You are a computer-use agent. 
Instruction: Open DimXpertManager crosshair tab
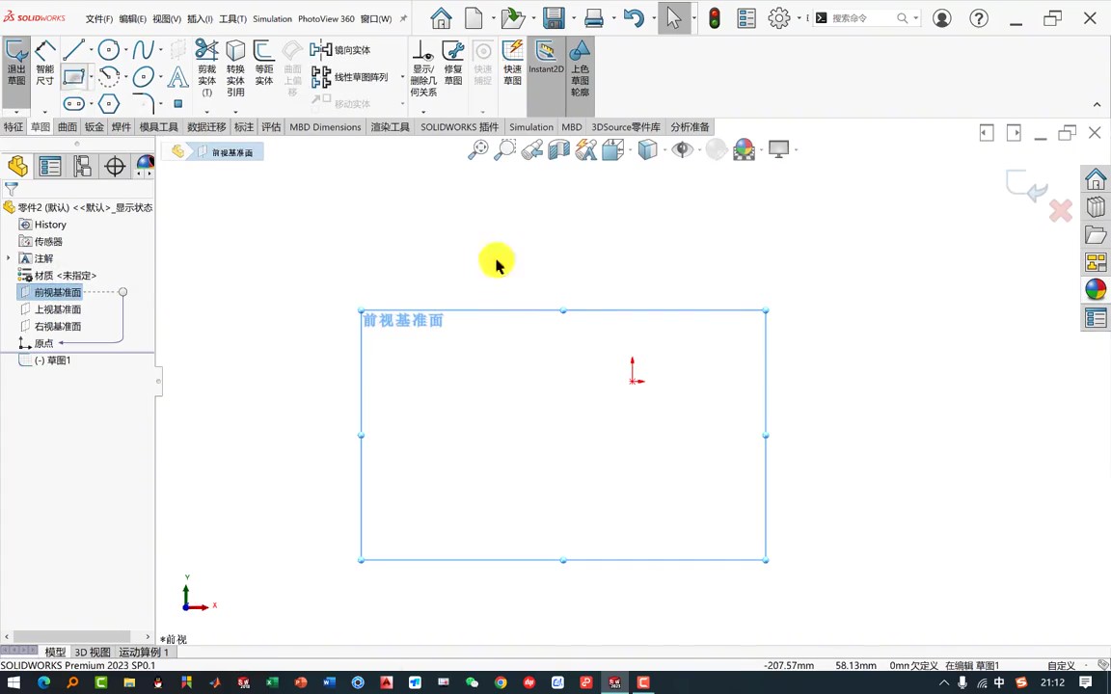(x=114, y=167)
